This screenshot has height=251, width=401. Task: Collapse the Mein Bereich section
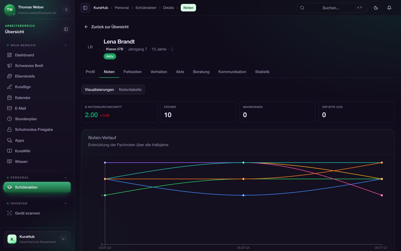[66, 45]
